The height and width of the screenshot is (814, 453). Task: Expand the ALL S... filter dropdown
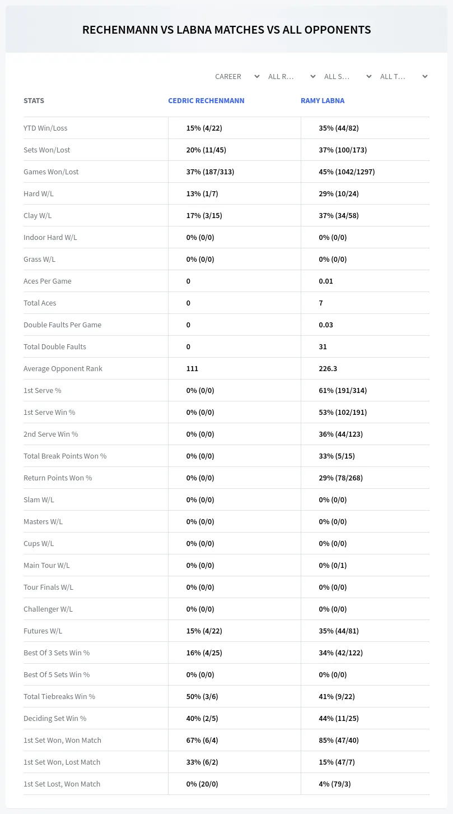pos(347,76)
